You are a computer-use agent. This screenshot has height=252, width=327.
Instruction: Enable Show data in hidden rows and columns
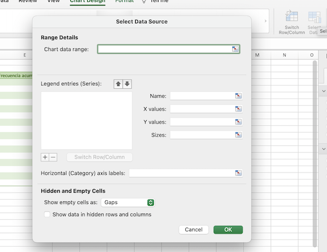pyautogui.click(x=47, y=214)
